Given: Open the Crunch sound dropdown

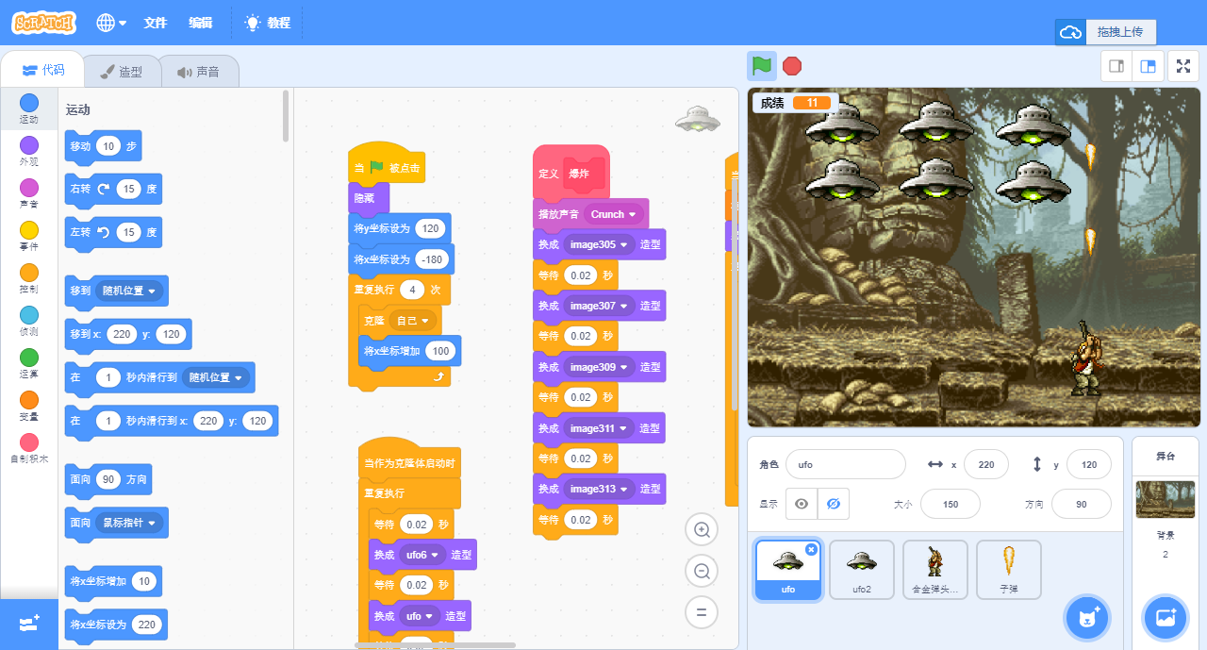Looking at the screenshot, I should [613, 214].
